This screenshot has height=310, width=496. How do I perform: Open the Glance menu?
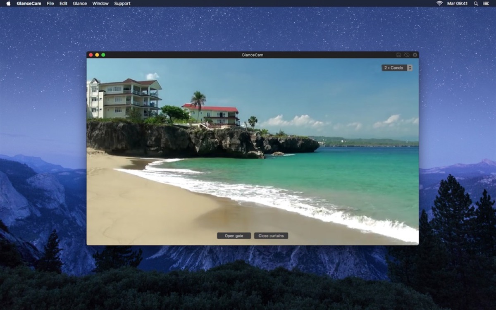click(x=80, y=3)
